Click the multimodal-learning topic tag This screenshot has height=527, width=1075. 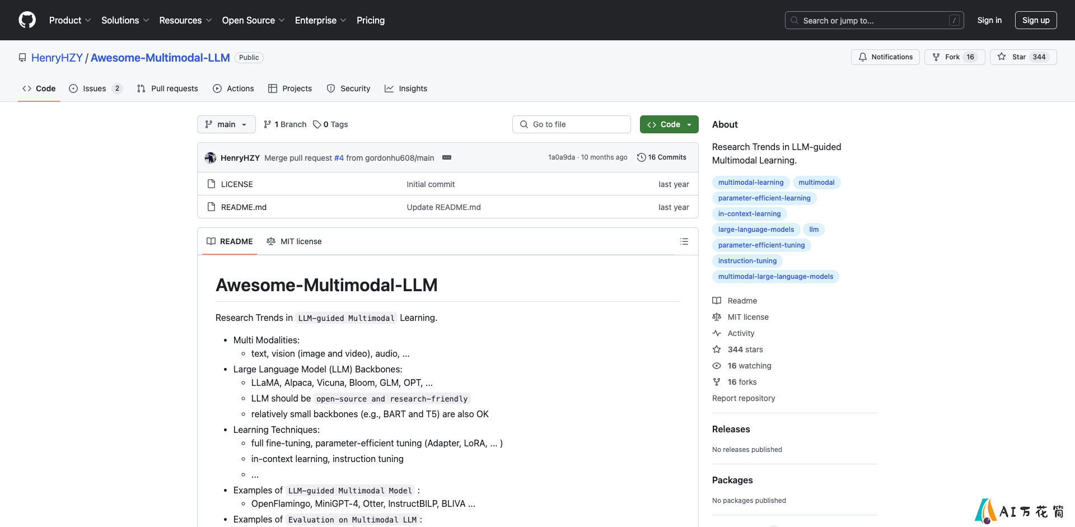(751, 183)
